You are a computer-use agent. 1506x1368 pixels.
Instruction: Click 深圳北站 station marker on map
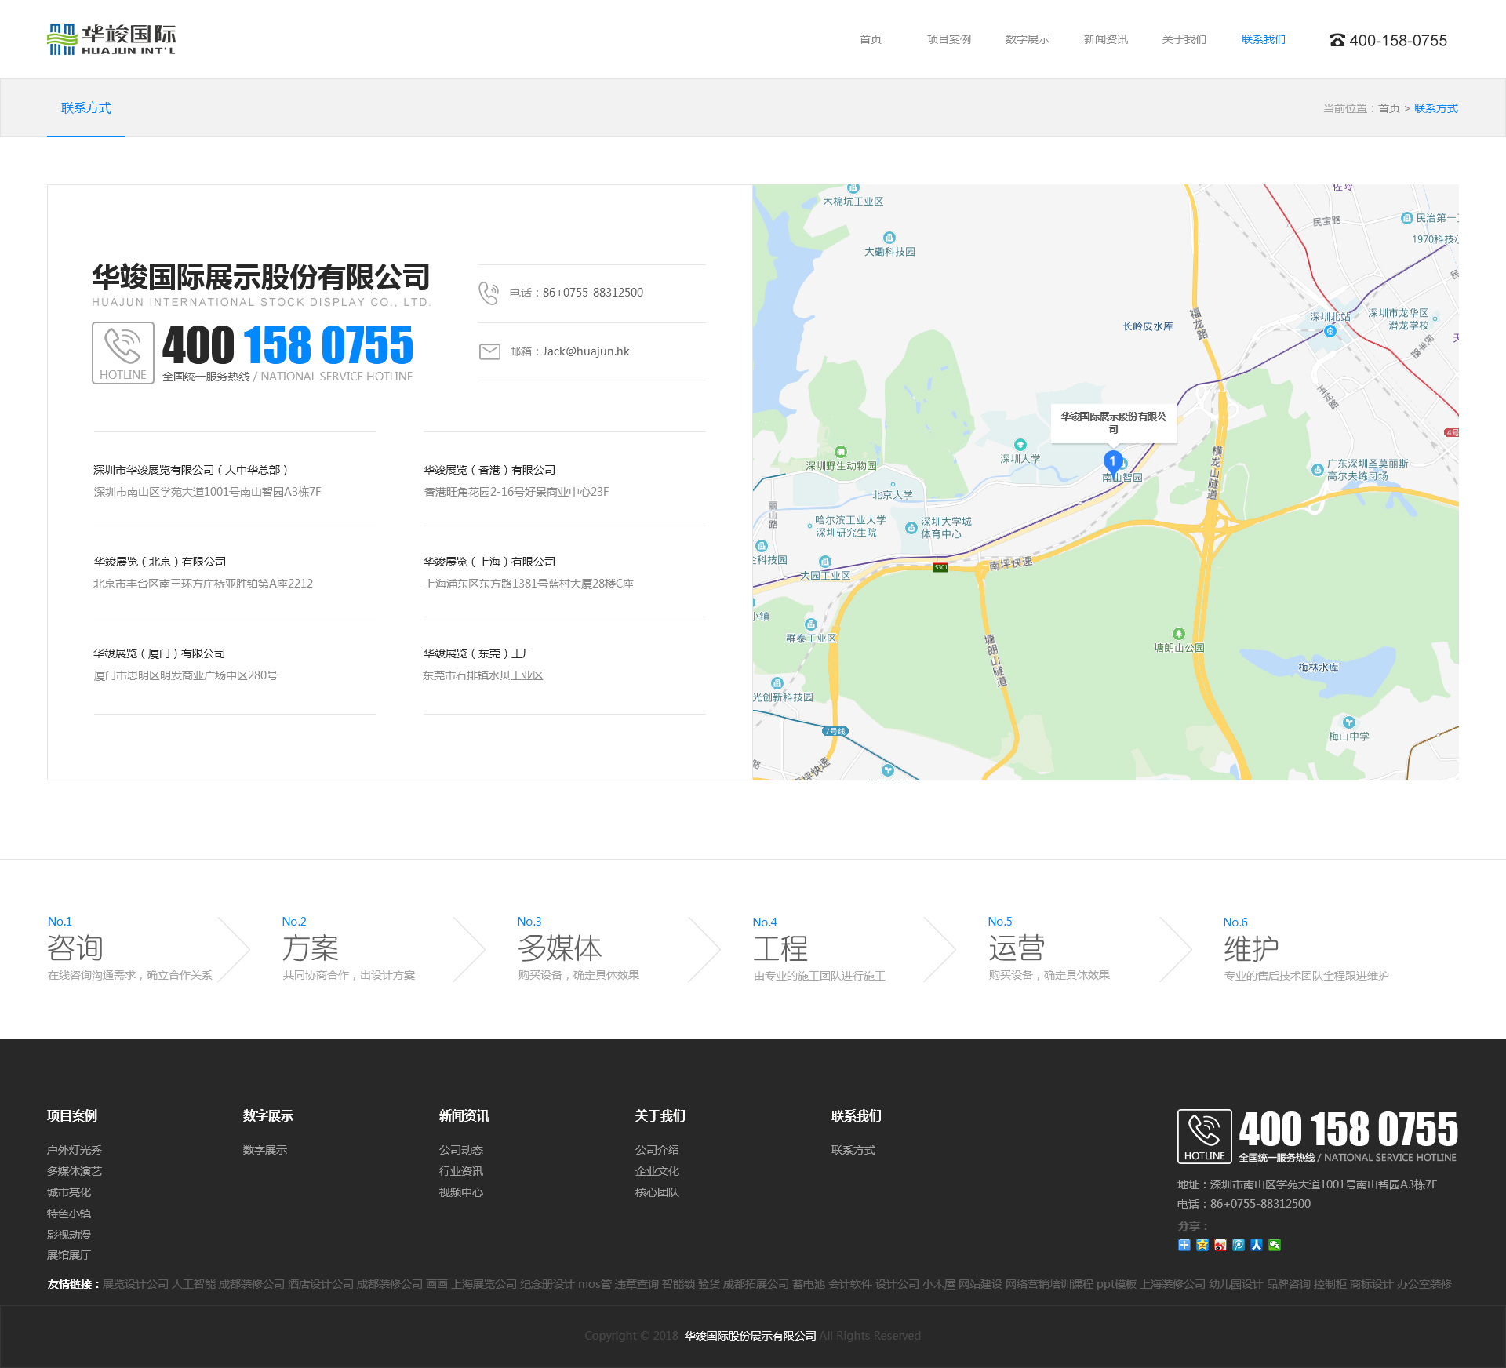(1330, 330)
